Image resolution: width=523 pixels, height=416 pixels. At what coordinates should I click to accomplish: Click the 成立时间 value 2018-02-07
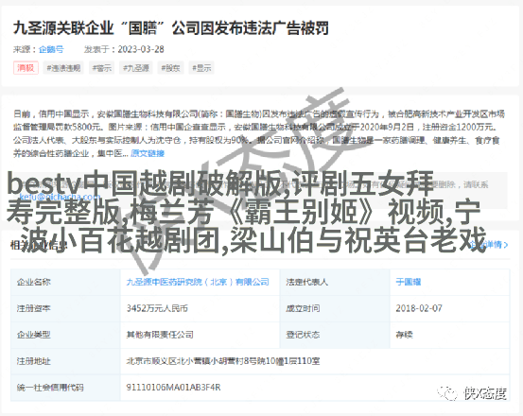(x=419, y=308)
